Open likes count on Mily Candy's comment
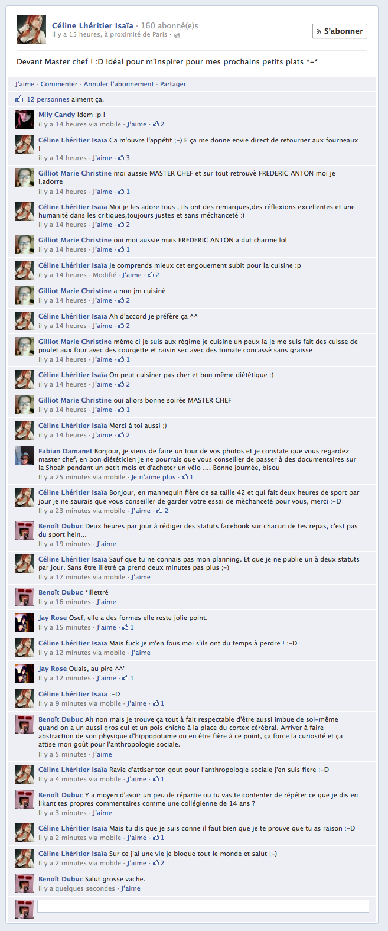This screenshot has height=931, width=388. coord(159,124)
